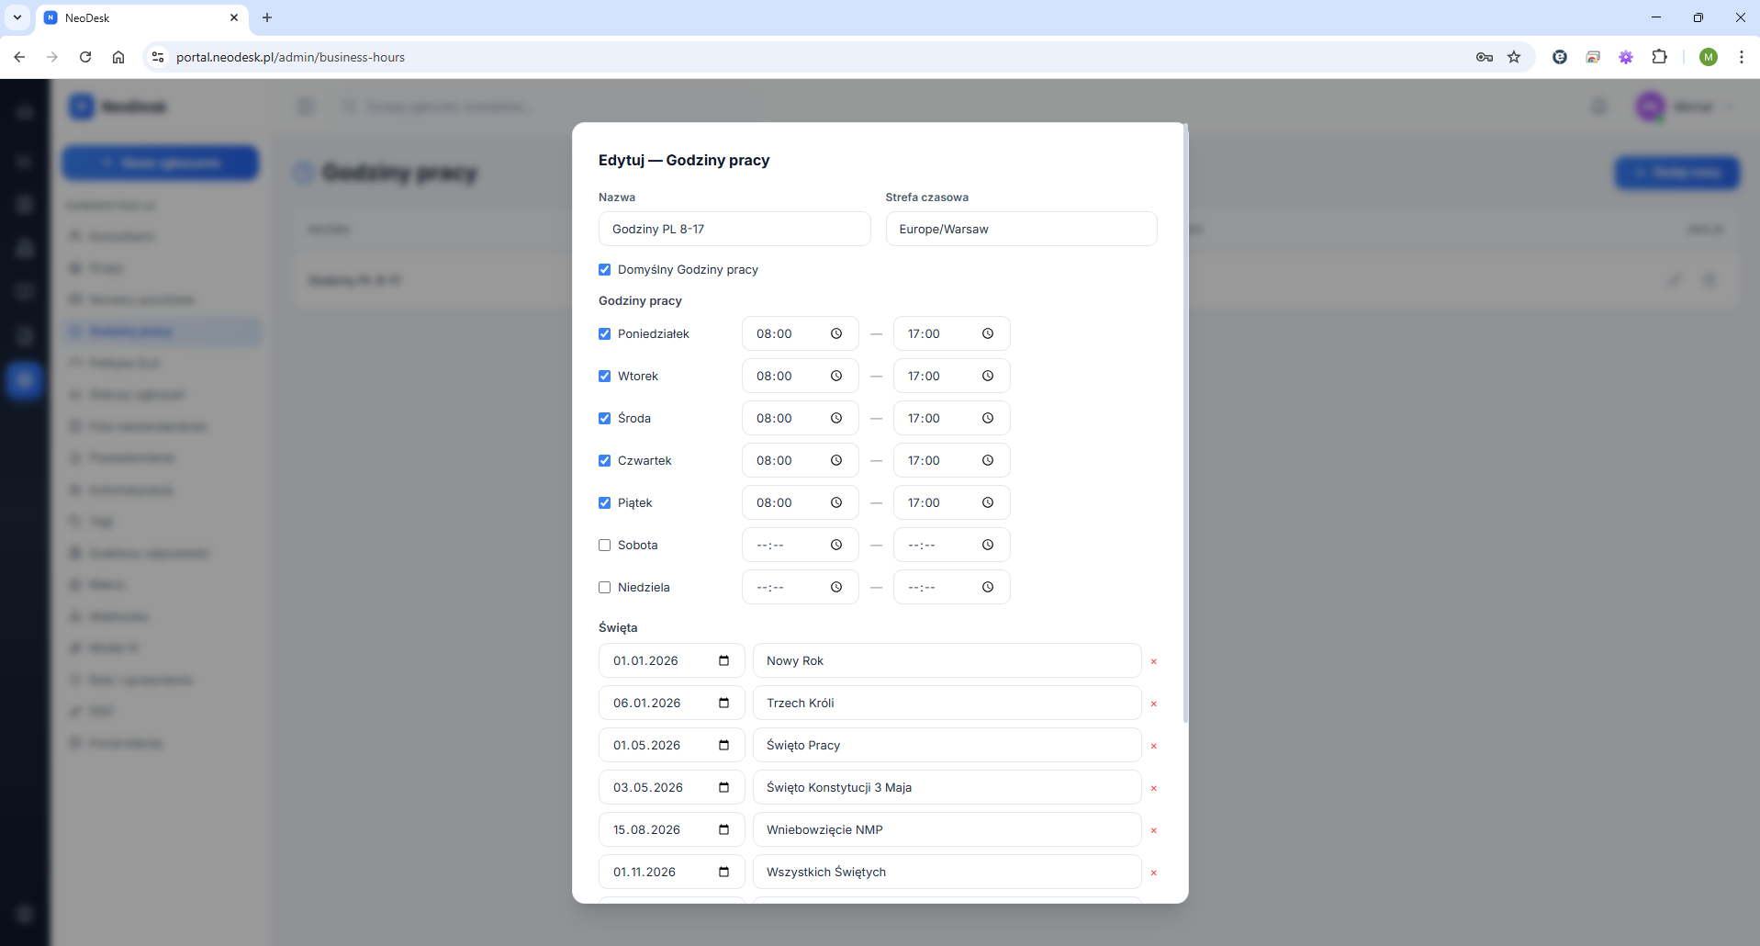
Task: Click the address bar URL
Action: pyautogui.click(x=290, y=57)
